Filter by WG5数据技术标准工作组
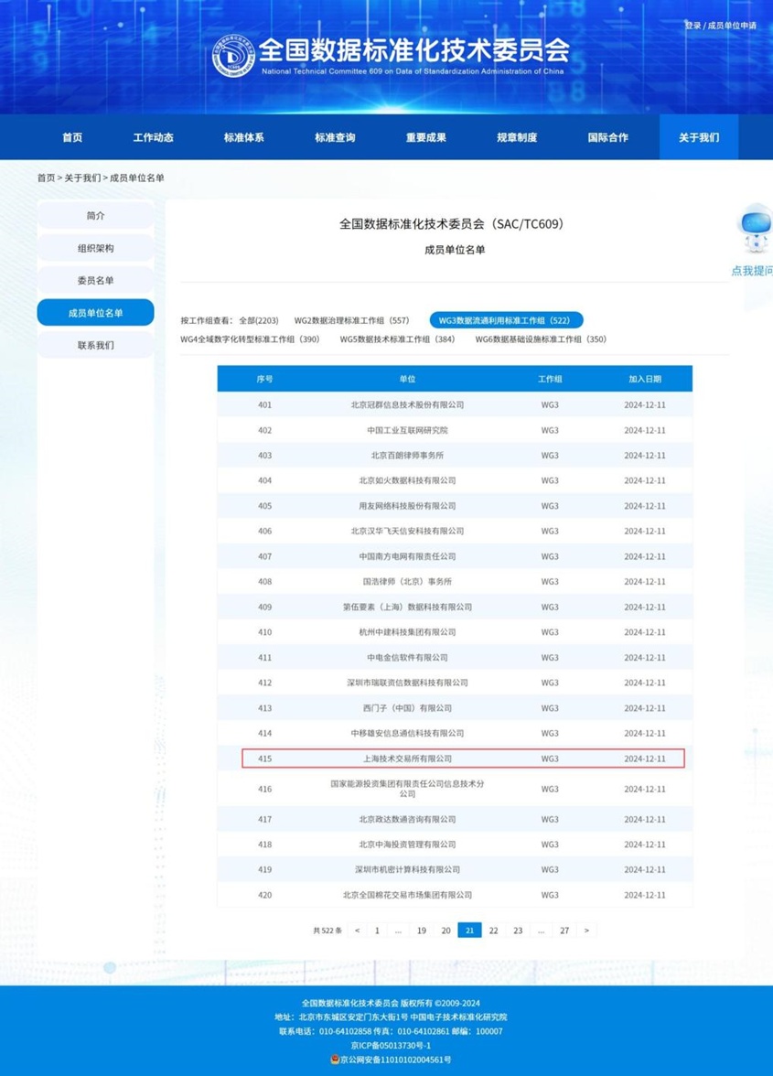This screenshot has height=1076, width=773. click(x=397, y=339)
